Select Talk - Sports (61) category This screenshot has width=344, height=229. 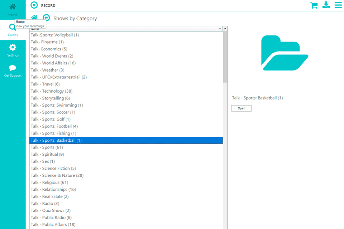pyautogui.click(x=47, y=147)
